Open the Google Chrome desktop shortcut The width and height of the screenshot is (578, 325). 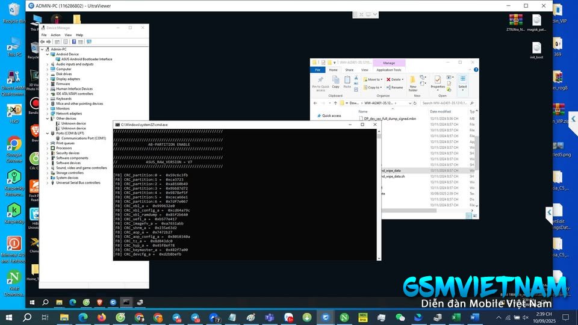click(14, 150)
